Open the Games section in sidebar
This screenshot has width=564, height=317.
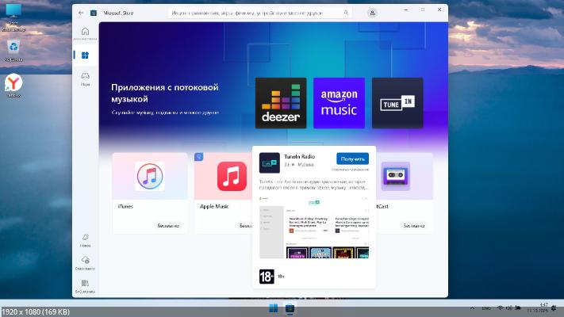[x=85, y=77]
